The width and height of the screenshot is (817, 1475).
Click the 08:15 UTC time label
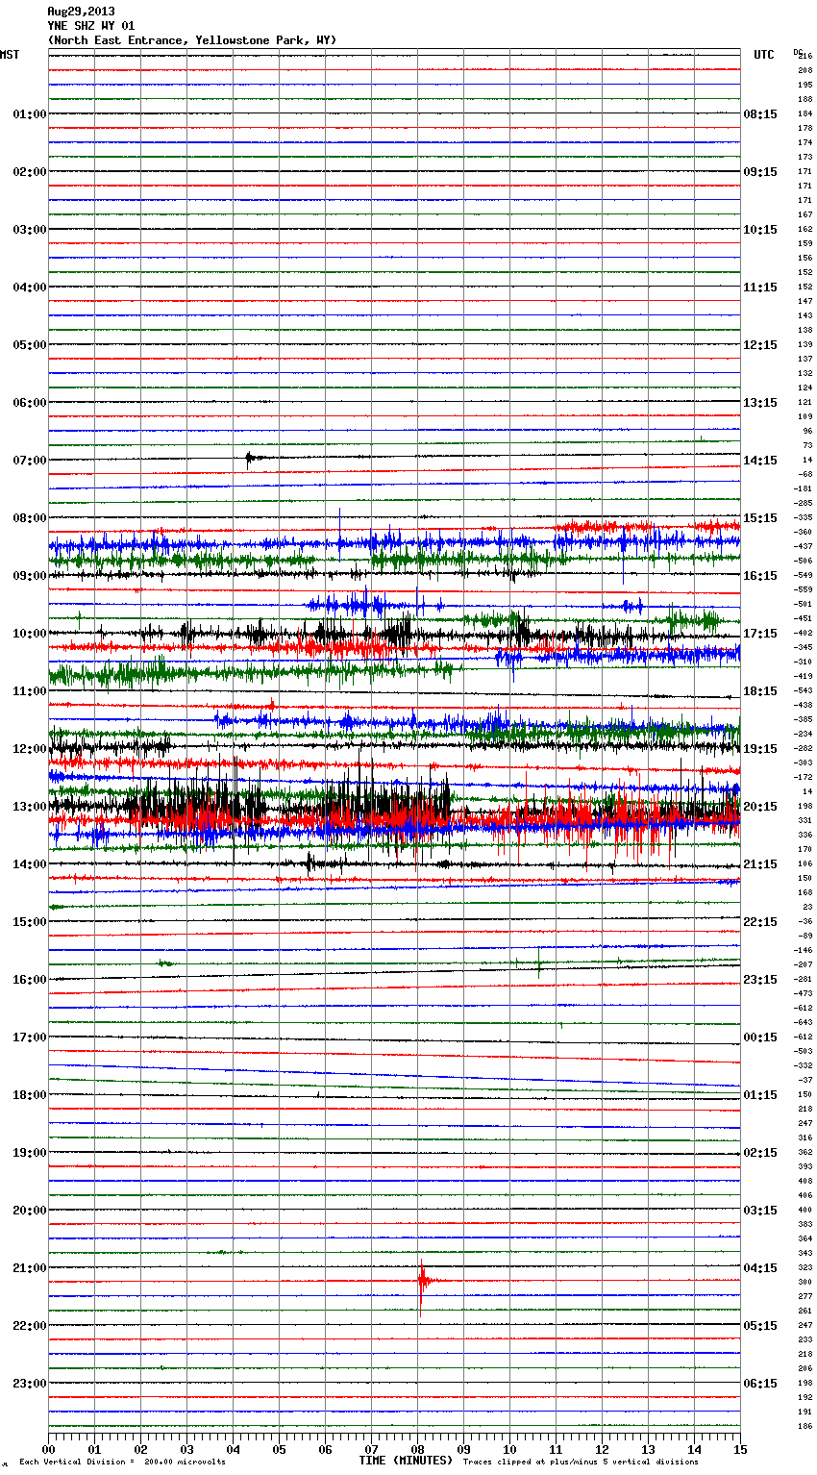pyautogui.click(x=760, y=114)
